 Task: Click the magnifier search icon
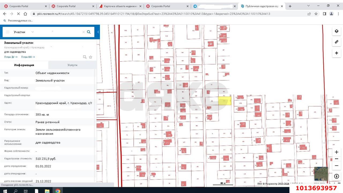tap(89, 32)
